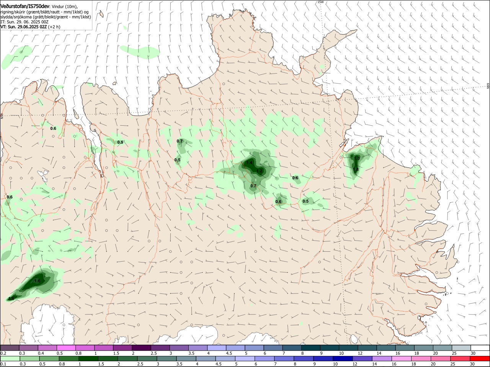
Task: Select the rain legend swatch between 0.3 and 0.5
Action: 29,359
